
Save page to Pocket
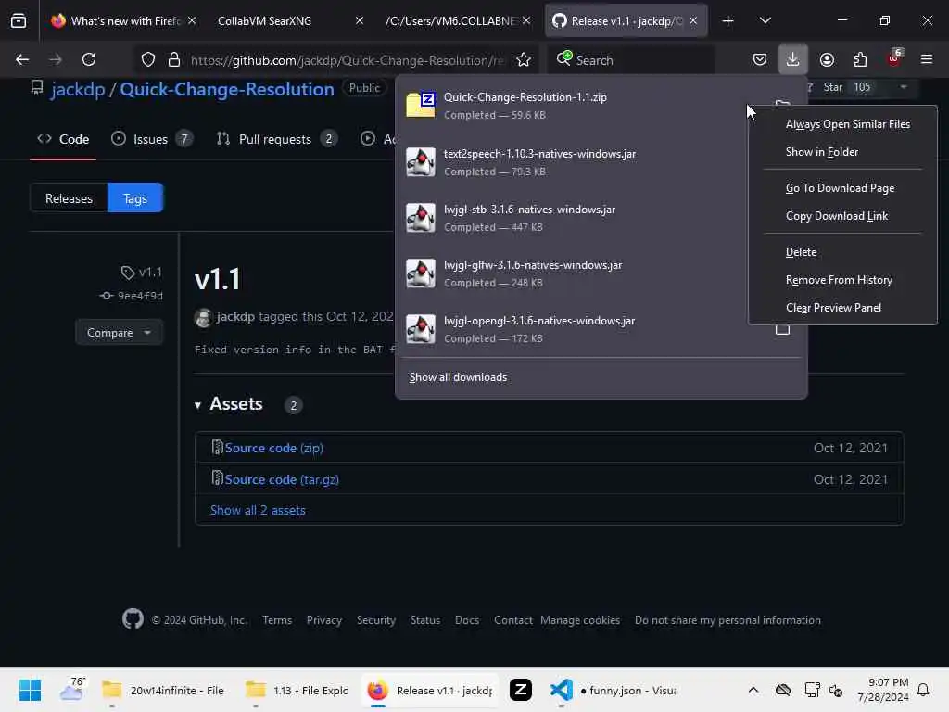tap(760, 59)
